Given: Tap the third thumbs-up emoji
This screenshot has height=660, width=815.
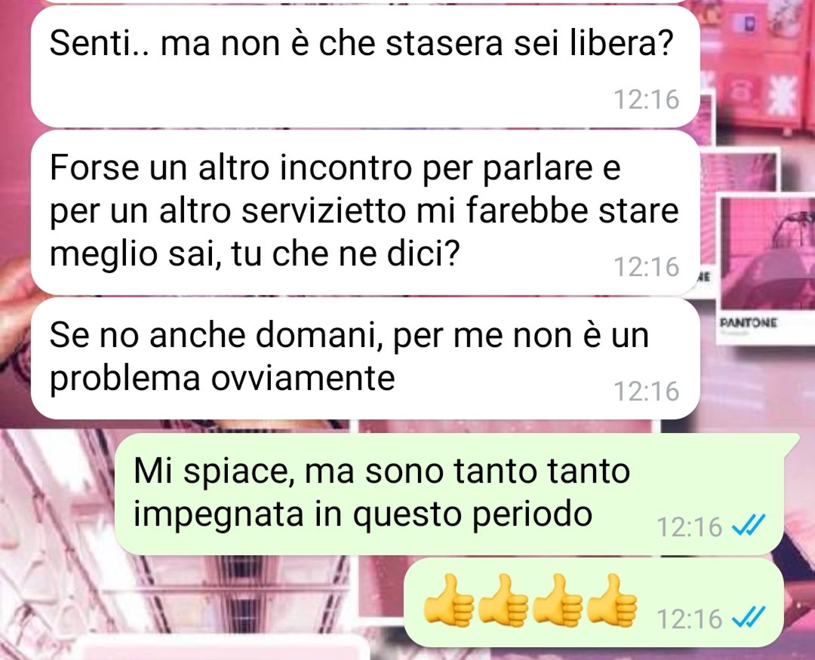Looking at the screenshot, I should click(x=558, y=599).
